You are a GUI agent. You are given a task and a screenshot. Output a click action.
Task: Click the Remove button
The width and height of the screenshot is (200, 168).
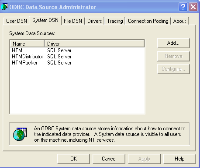[173, 56]
